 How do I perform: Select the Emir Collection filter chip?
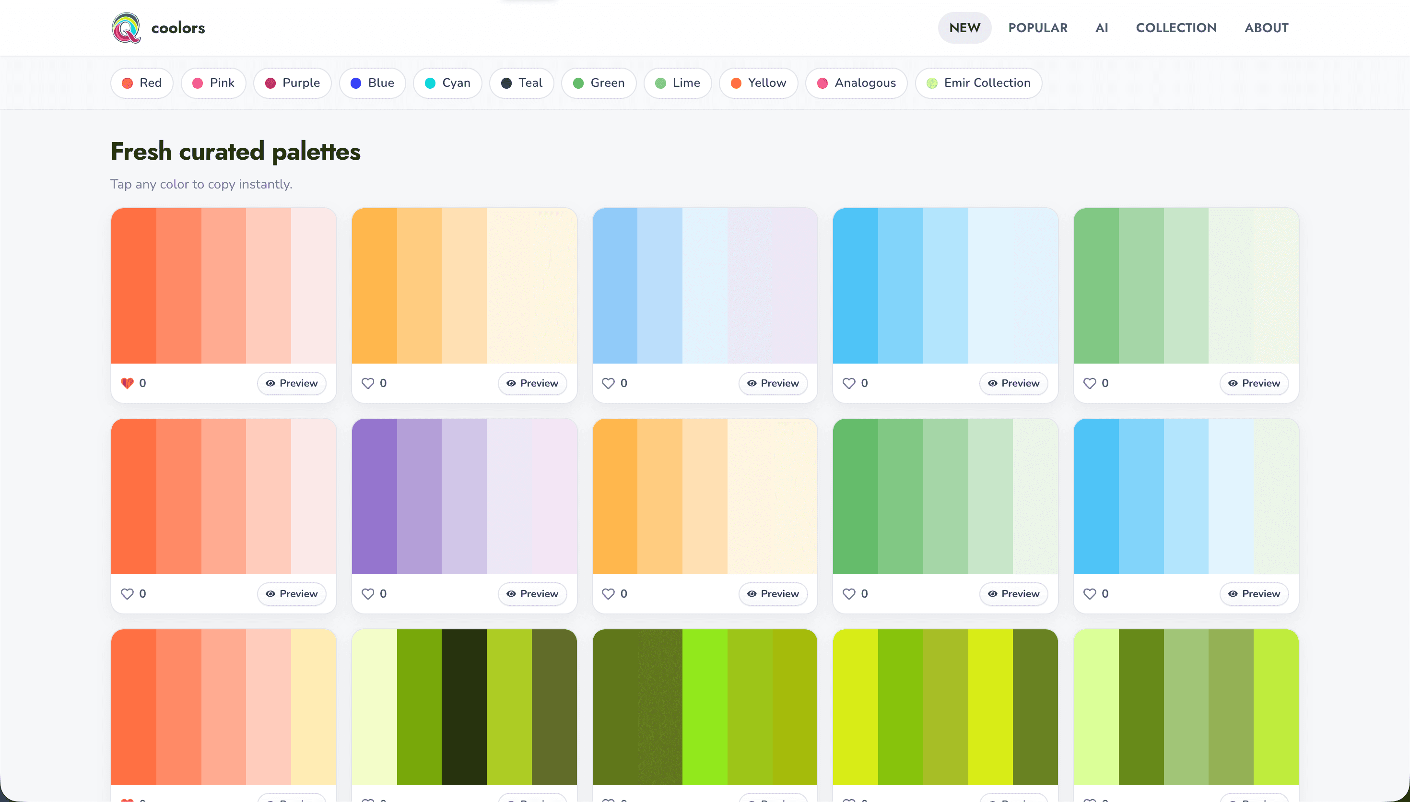coord(978,83)
